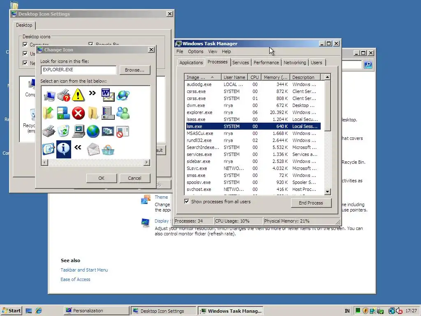Screen dimensions: 421x316
Task: Click the Show Desktop quick launch icon
Action: tap(29, 311)
